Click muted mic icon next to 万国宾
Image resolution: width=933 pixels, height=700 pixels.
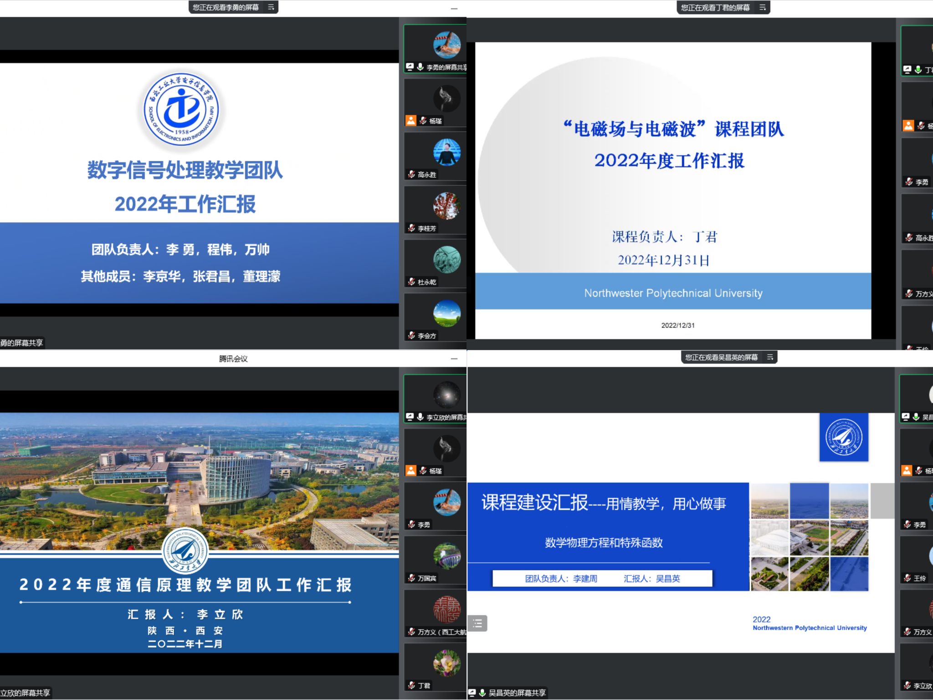click(411, 578)
